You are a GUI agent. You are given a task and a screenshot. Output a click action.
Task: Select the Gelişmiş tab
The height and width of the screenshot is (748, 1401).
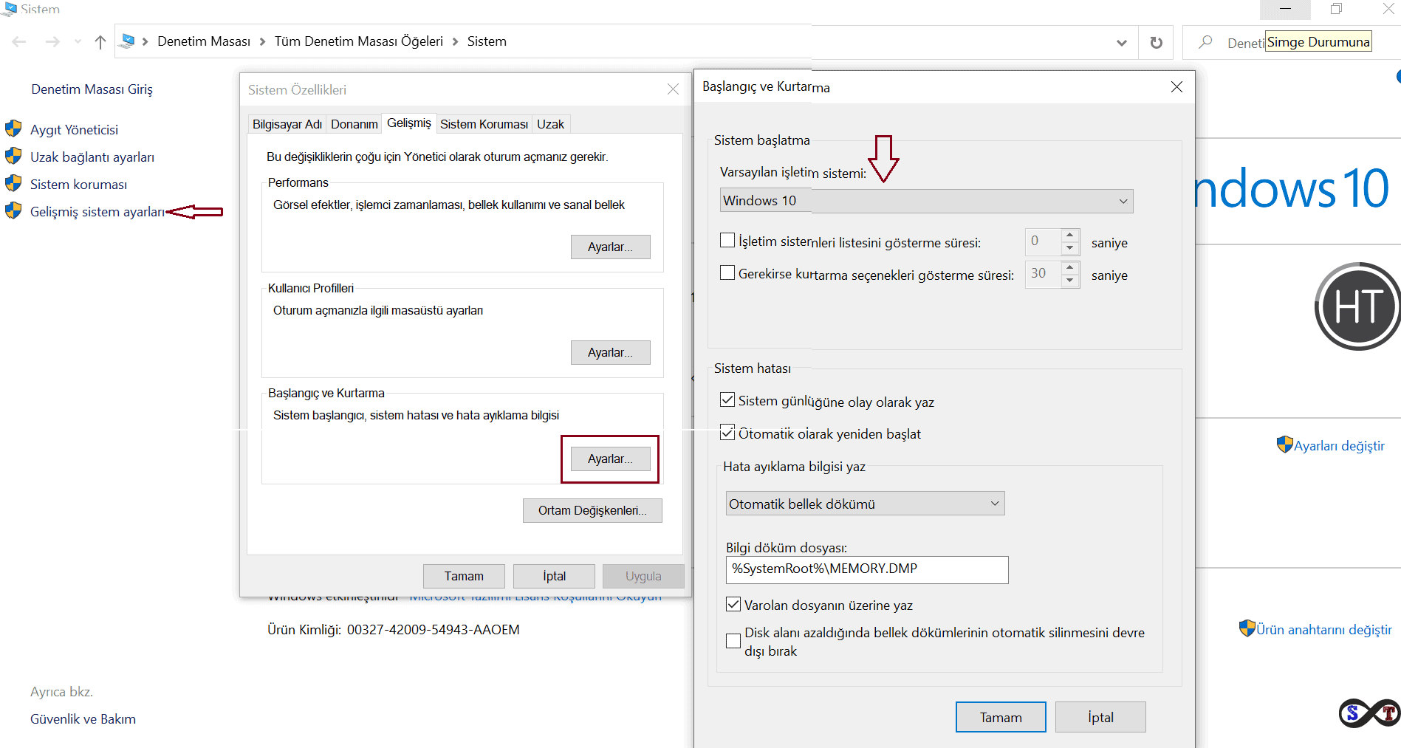pos(409,123)
